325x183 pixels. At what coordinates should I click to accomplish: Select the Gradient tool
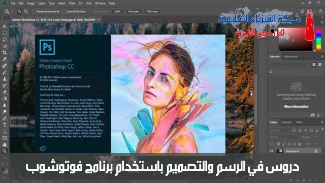tap(5, 99)
